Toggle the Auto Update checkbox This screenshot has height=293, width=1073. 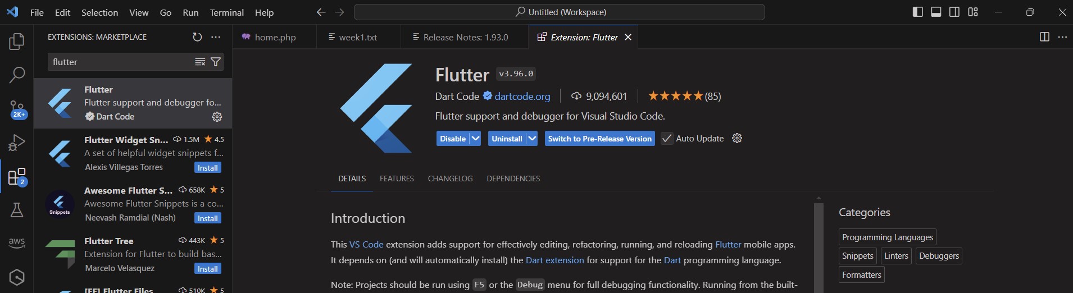pyautogui.click(x=667, y=139)
